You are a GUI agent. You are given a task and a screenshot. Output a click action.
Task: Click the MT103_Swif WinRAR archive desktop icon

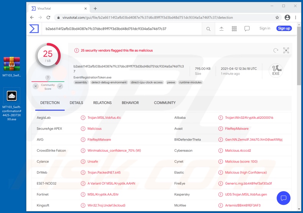(12, 67)
